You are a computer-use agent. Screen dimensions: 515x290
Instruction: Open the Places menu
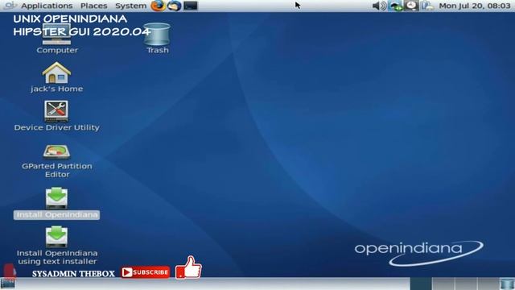pyautogui.click(x=93, y=6)
